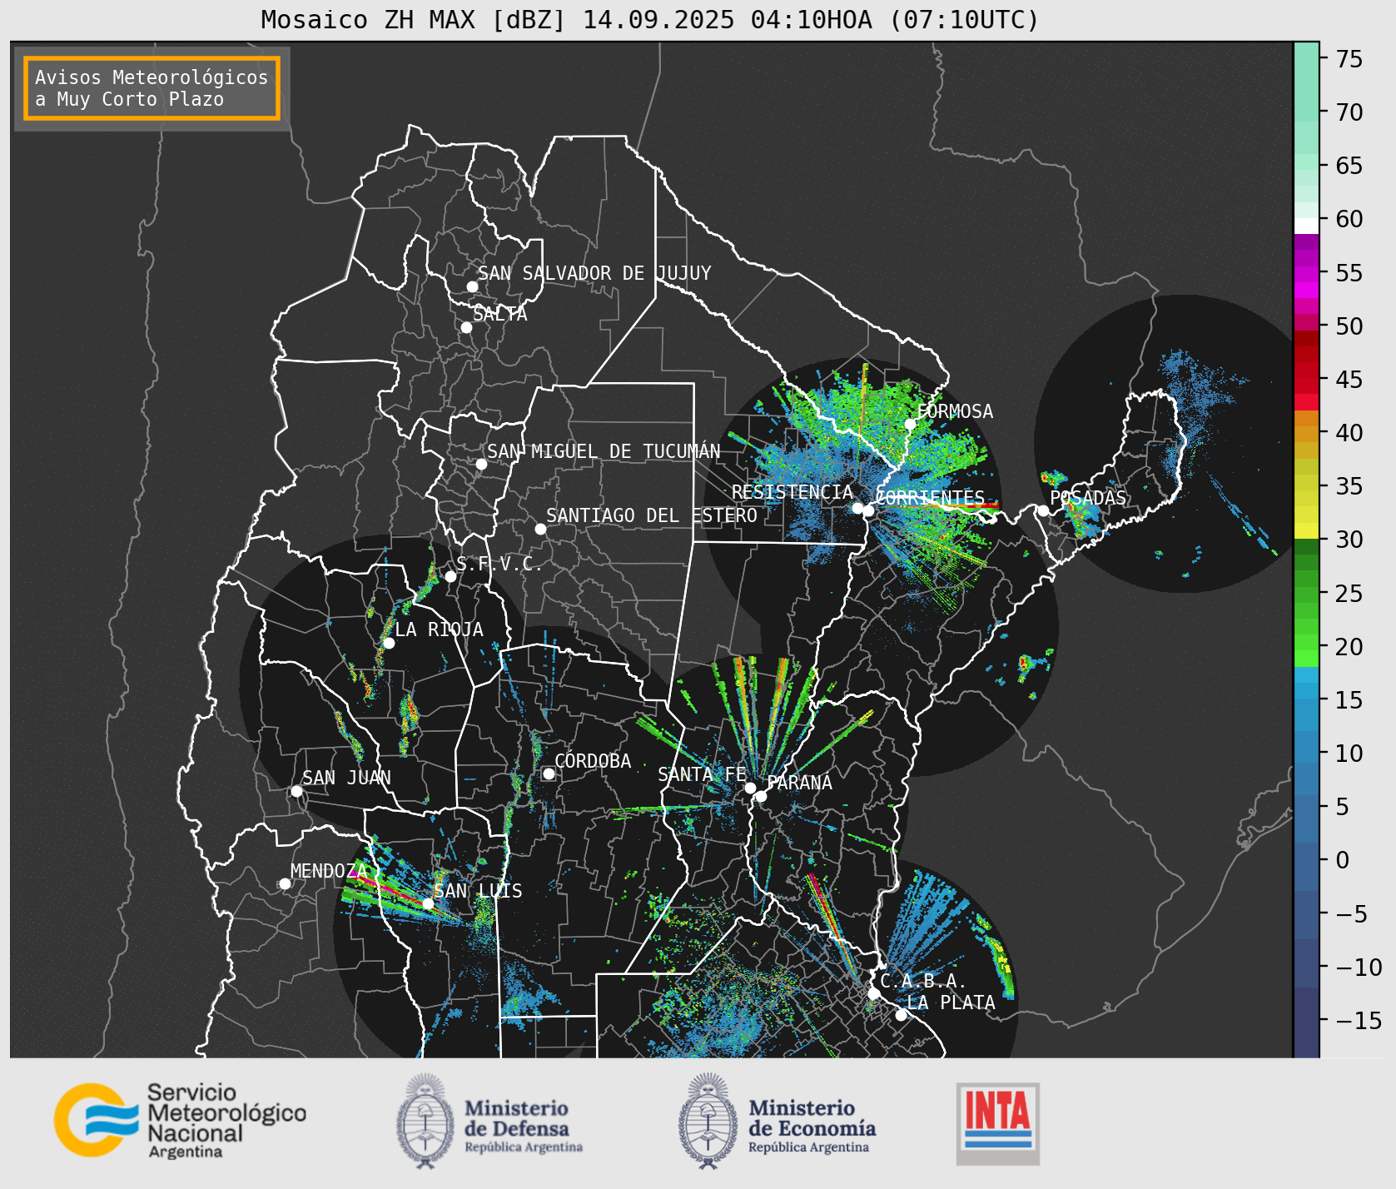Click the Servicio Meteorológico Nacional logo
Image resolution: width=1396 pixels, height=1189 pixels.
(180, 1120)
